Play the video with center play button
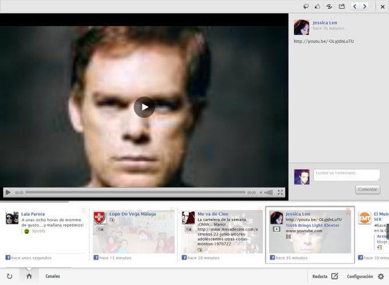Image resolution: width=389 pixels, height=285 pixels. coord(144,107)
